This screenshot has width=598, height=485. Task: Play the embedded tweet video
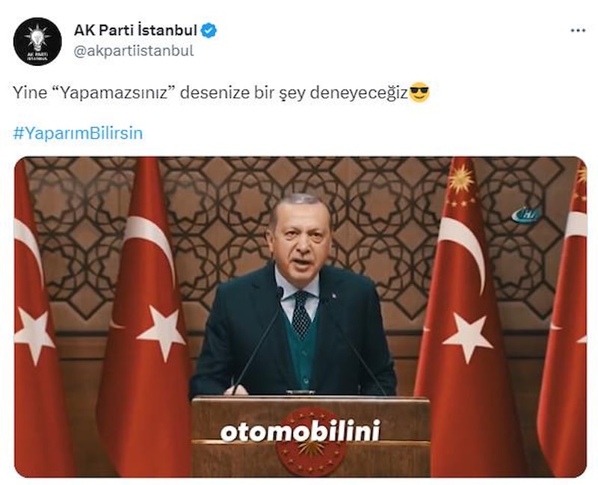[x=300, y=317]
